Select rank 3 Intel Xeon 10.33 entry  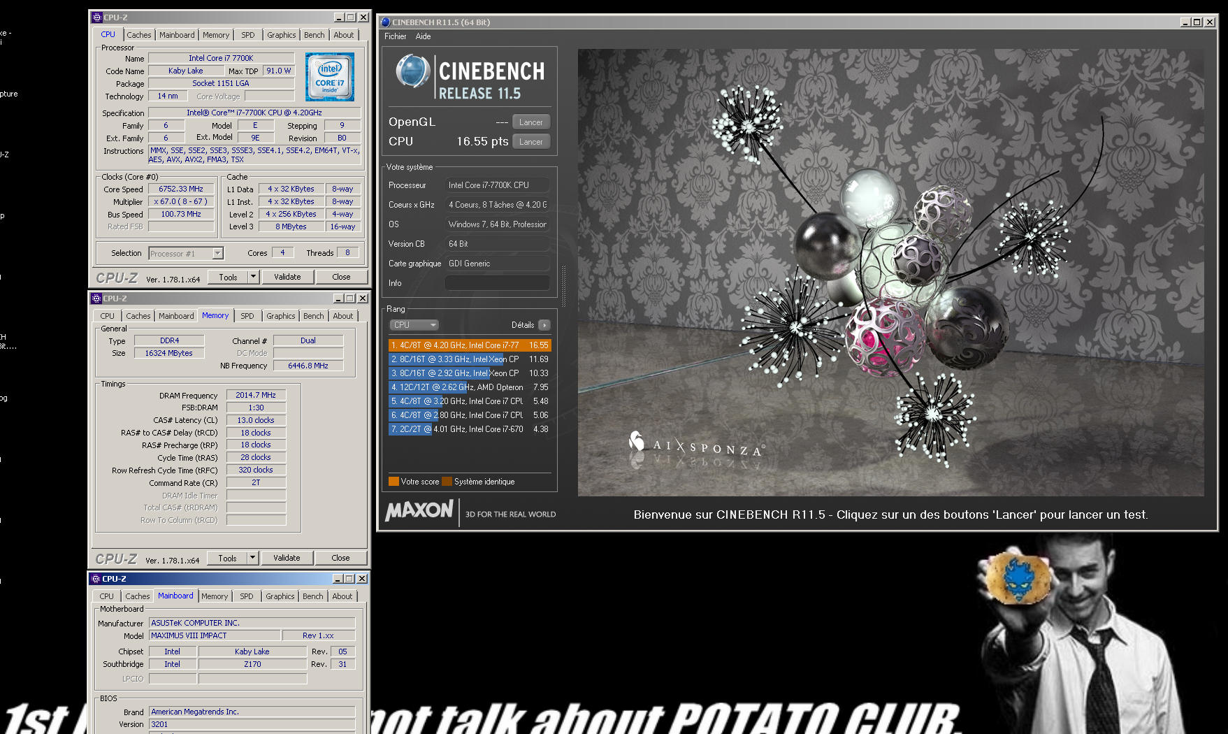(470, 373)
